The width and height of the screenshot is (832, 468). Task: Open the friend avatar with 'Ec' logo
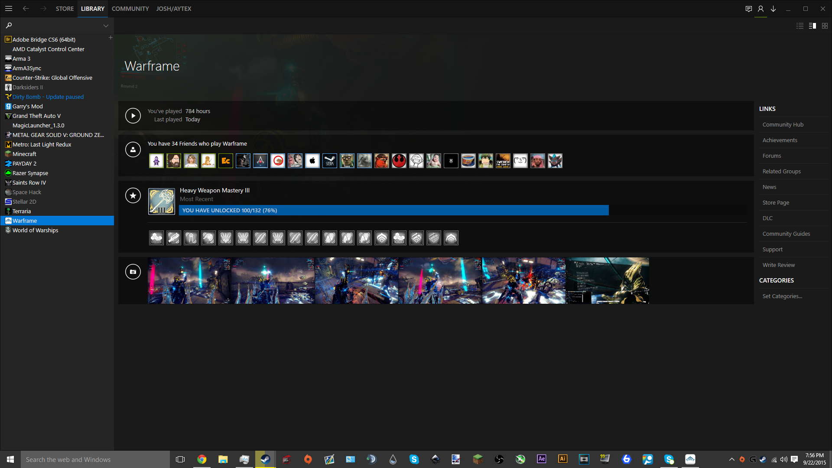(x=226, y=161)
